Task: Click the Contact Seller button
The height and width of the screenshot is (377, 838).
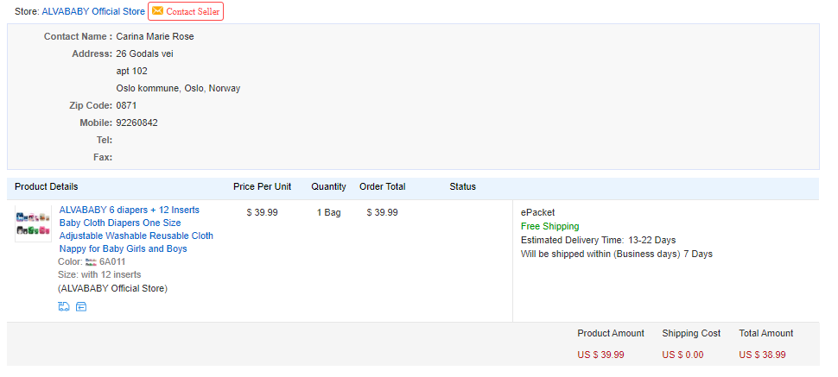Action: coord(186,11)
